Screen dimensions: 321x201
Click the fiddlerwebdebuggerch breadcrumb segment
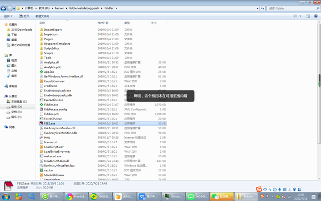click(84, 8)
